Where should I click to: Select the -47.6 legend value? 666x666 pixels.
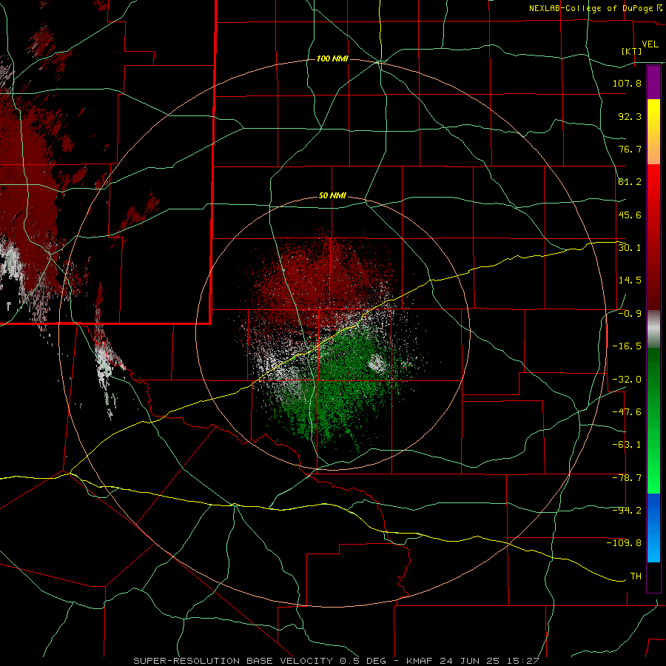627,412
